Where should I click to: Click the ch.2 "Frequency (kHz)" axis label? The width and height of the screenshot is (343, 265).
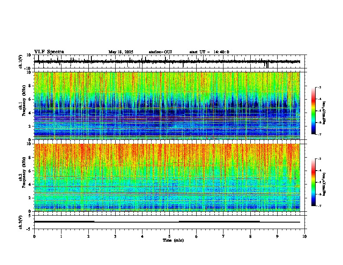(24, 172)
